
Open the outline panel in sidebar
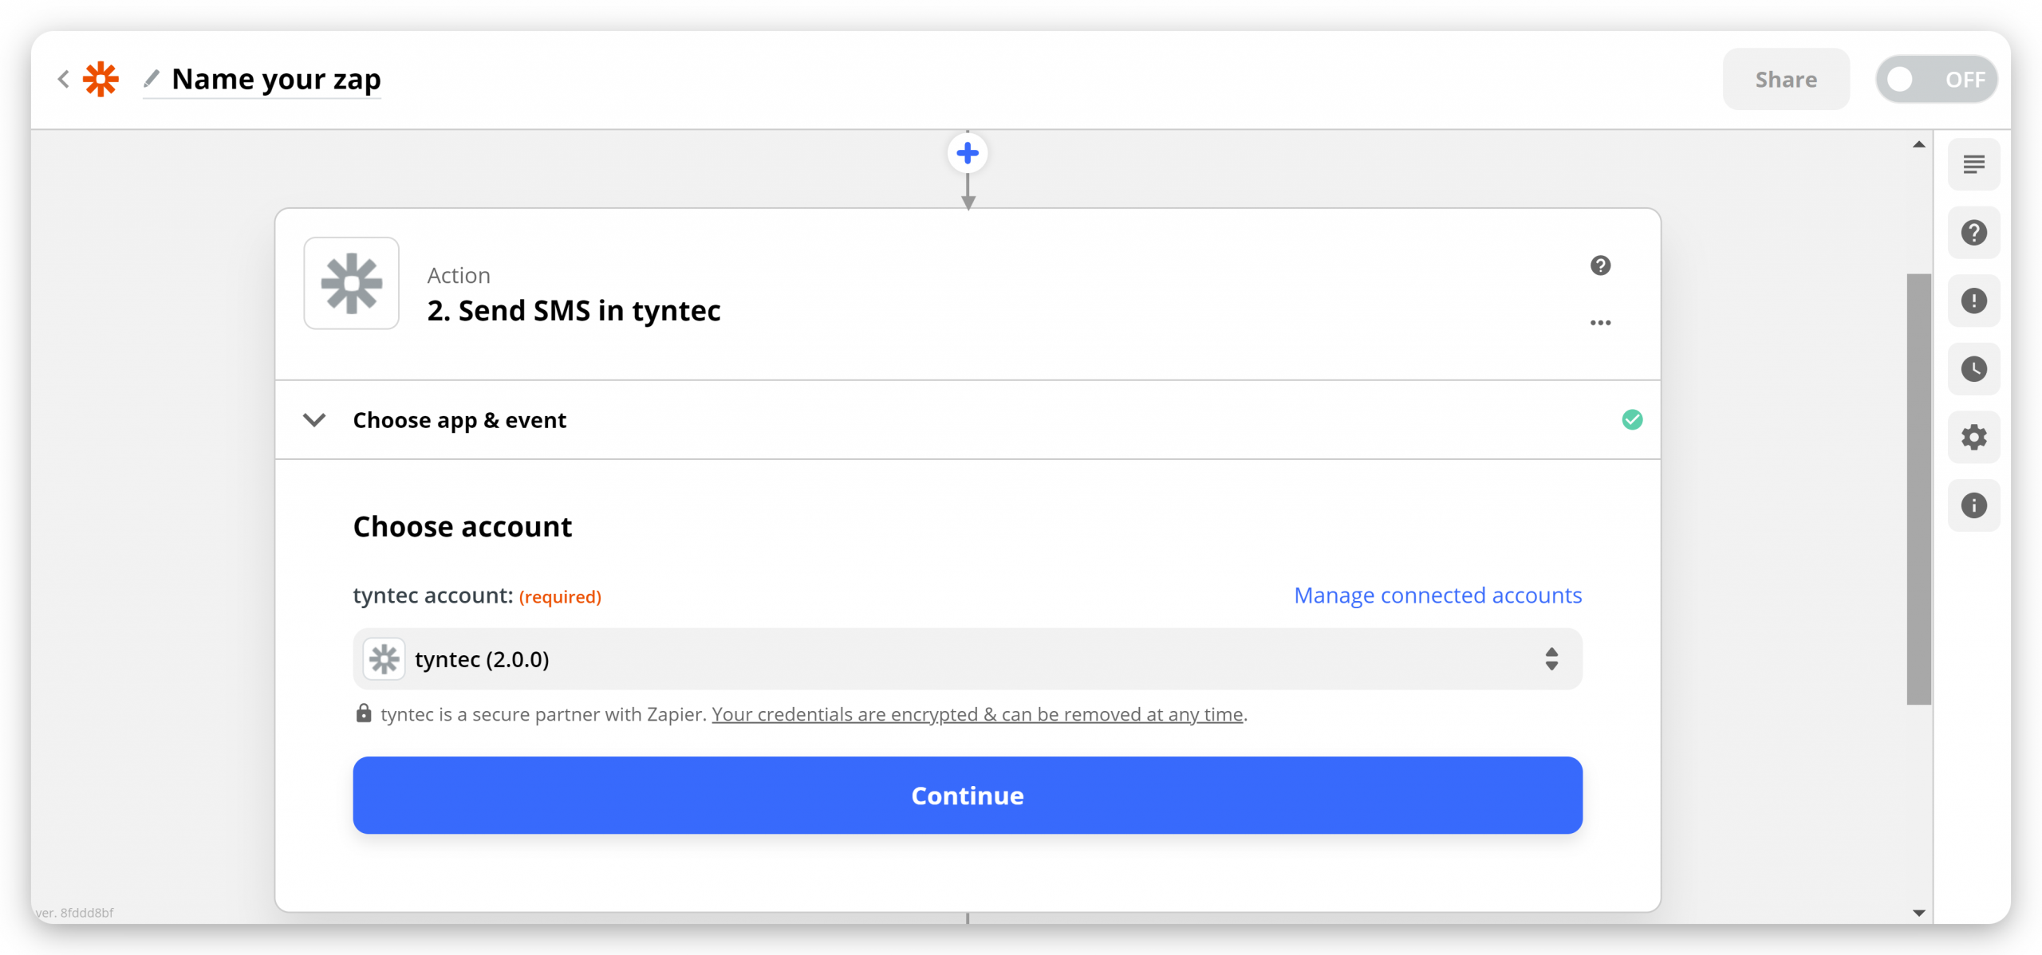(1974, 164)
